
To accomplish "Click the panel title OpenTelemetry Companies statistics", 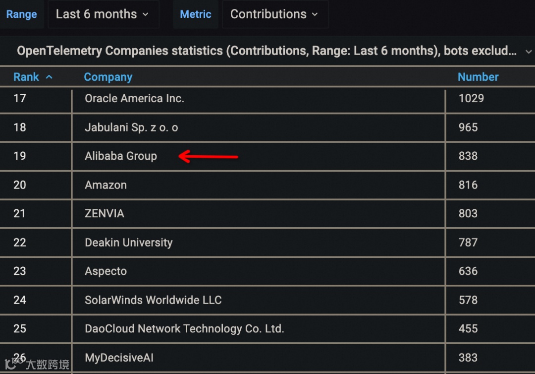I will (267, 51).
